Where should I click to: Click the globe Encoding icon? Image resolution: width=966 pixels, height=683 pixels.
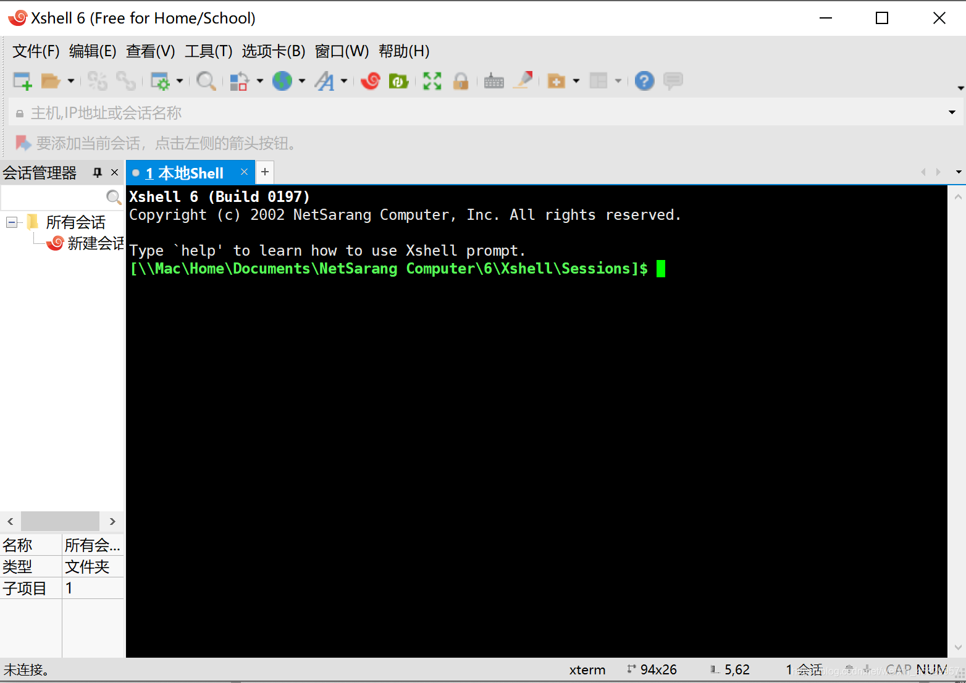point(282,81)
